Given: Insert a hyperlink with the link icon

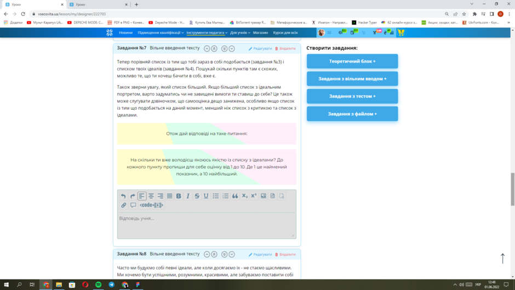Looking at the screenshot, I should [123, 206].
